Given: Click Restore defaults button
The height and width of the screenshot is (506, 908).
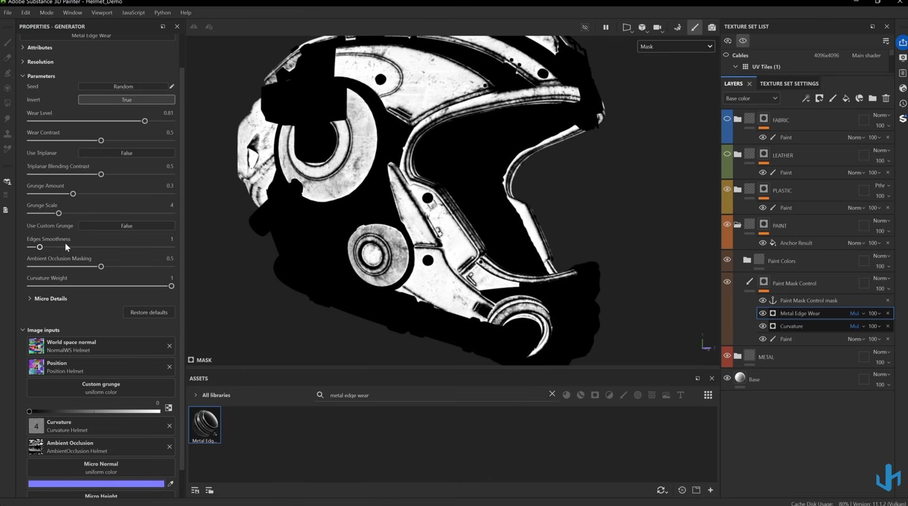Looking at the screenshot, I should tap(149, 312).
